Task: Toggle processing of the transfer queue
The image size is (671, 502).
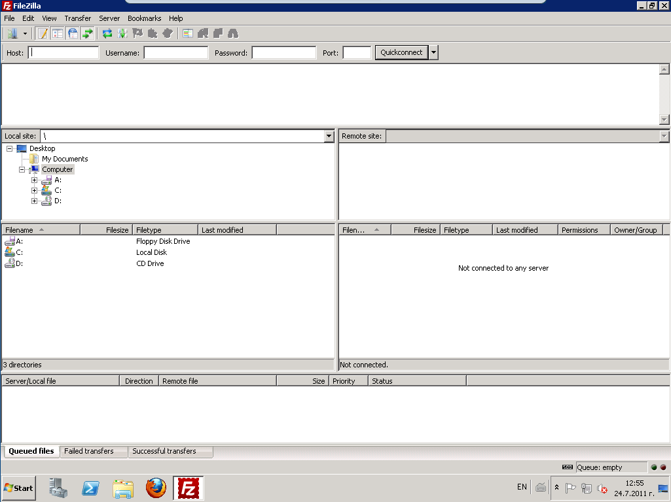Action: pos(122,33)
